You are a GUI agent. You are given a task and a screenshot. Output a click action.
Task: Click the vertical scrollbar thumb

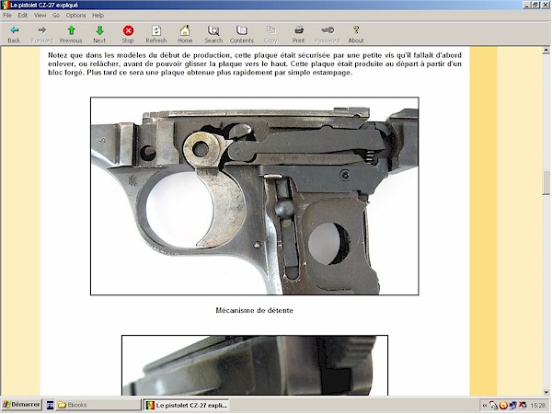pyautogui.click(x=546, y=182)
